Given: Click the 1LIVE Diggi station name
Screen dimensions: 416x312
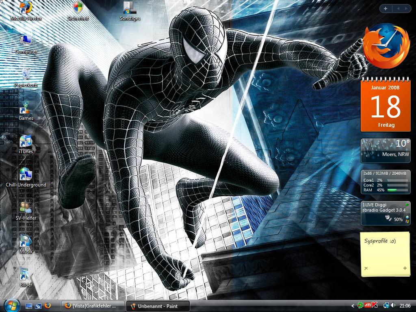Looking at the screenshot, I should coord(374,205).
